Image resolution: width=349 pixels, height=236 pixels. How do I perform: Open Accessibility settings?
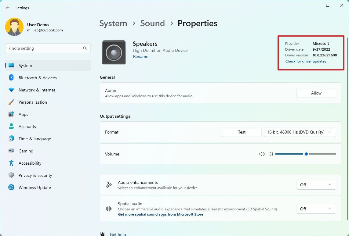pyautogui.click(x=30, y=163)
